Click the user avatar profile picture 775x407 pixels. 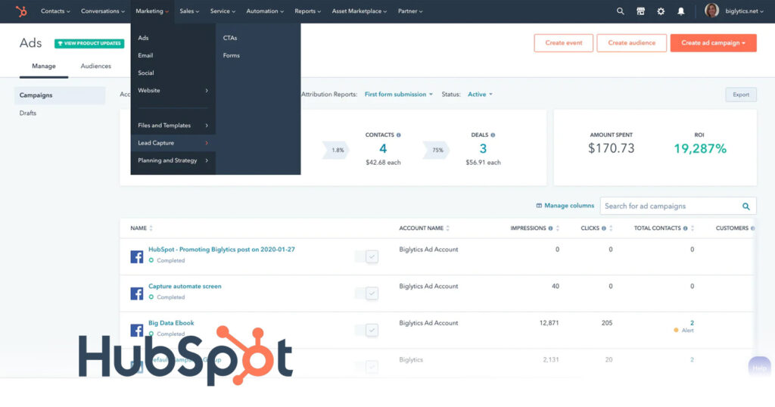tap(711, 11)
